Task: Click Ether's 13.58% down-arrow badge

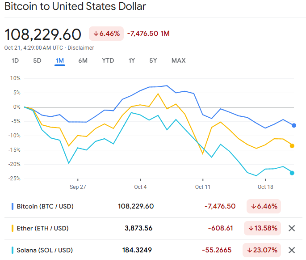Action: tap(262, 228)
